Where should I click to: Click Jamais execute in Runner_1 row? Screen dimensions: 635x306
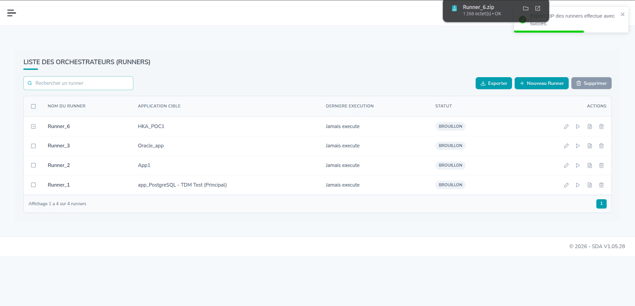coord(343,185)
